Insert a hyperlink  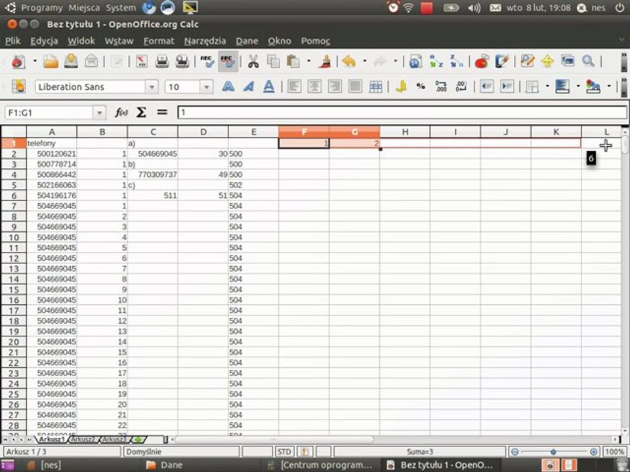point(415,62)
